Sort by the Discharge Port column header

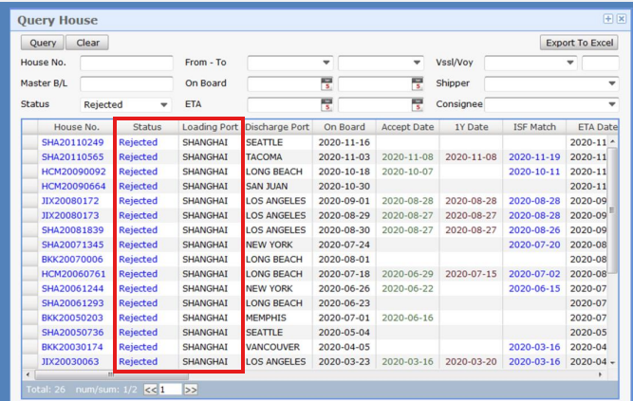pyautogui.click(x=277, y=127)
